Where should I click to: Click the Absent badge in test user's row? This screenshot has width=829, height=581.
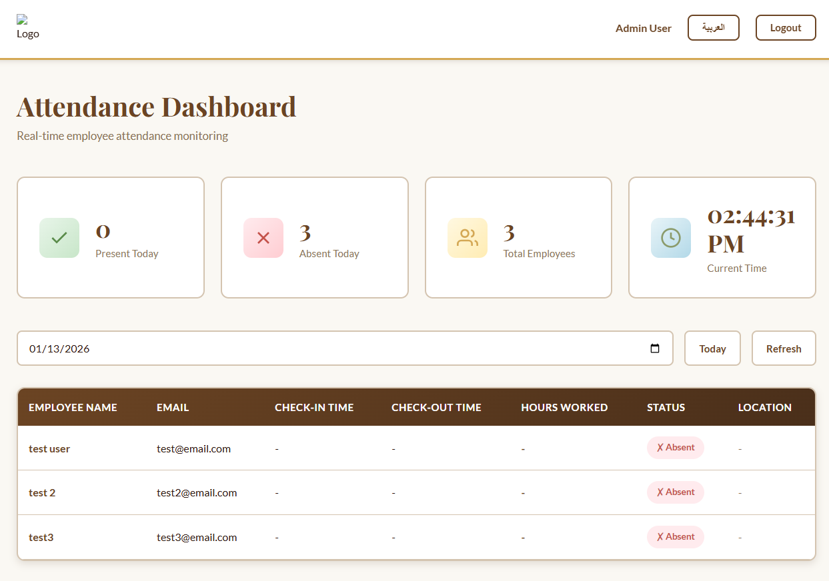676,448
